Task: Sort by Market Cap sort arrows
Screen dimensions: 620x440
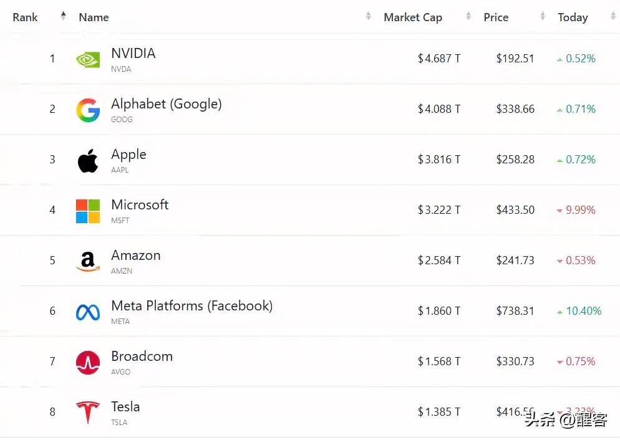Action: coord(468,17)
